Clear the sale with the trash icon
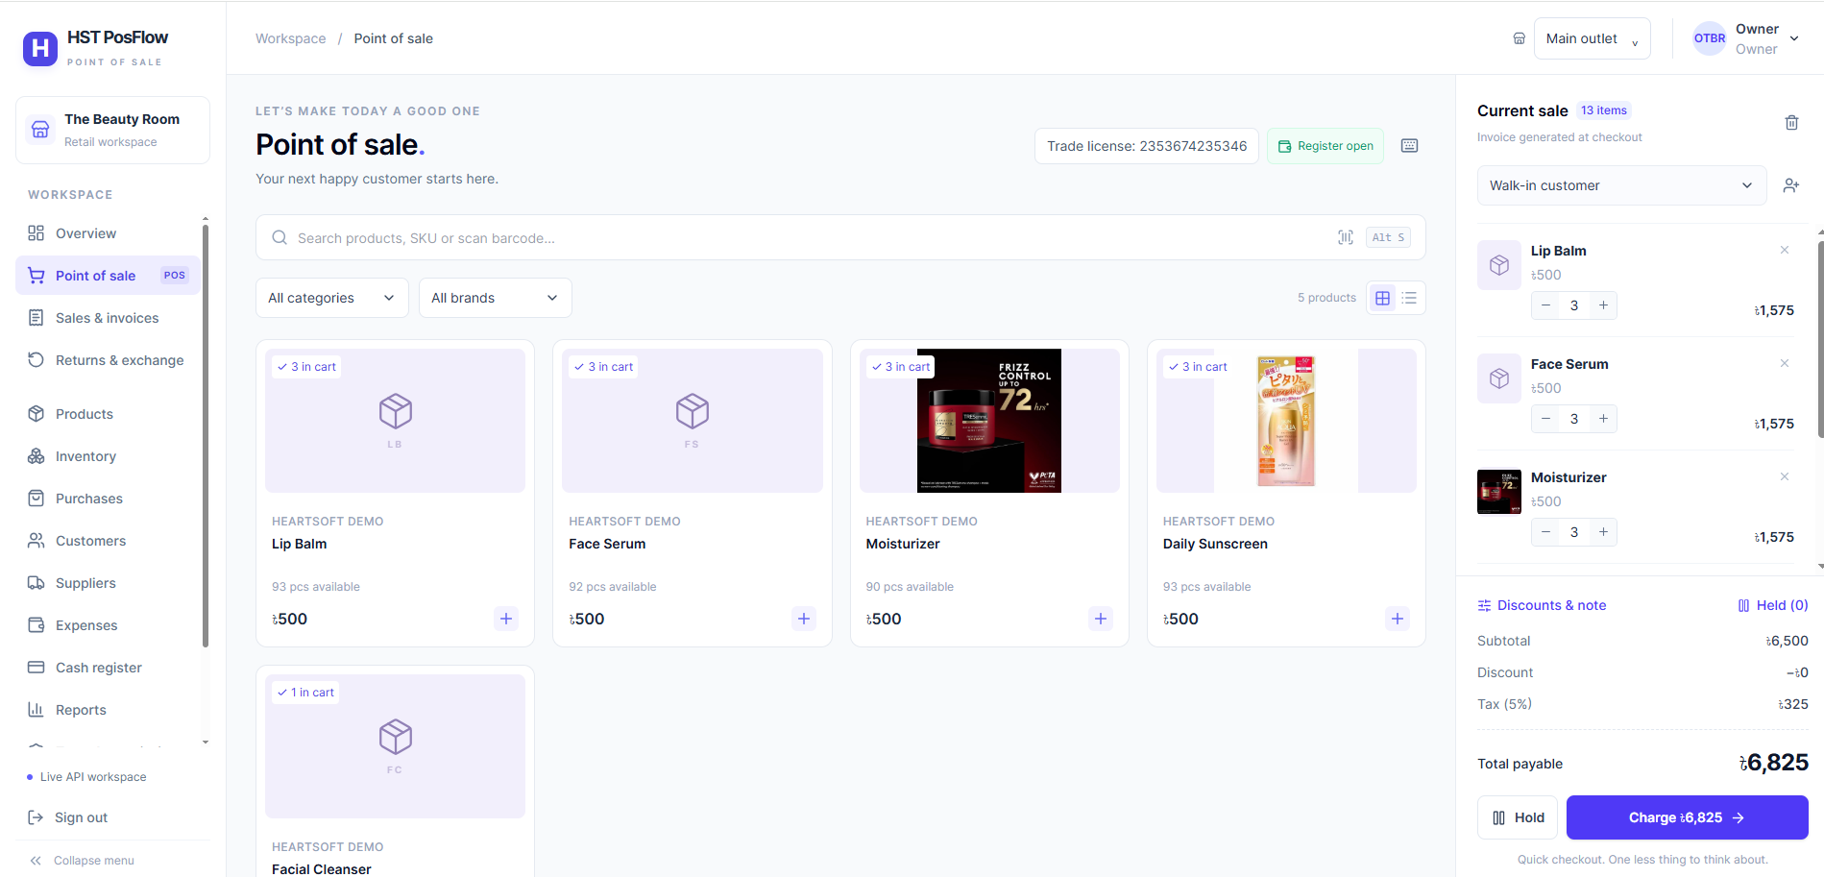This screenshot has height=877, width=1824. [x=1791, y=123]
